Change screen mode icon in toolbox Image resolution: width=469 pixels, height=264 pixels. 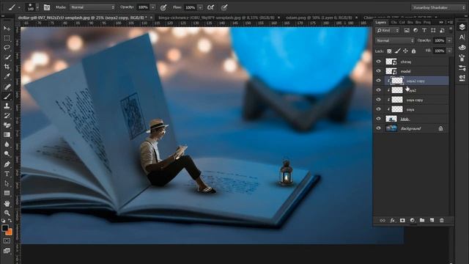(7, 251)
